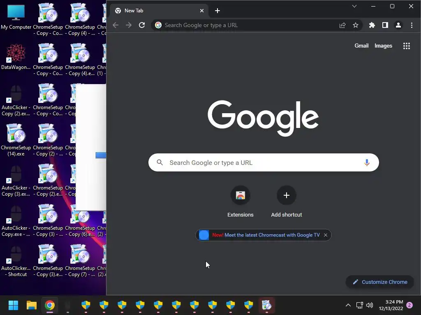This screenshot has height=315, width=421.
Task: Open the Chrome profile avatar menu
Action: pyautogui.click(x=398, y=25)
